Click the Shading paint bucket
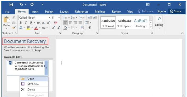The image size is (187, 97). 65,28
